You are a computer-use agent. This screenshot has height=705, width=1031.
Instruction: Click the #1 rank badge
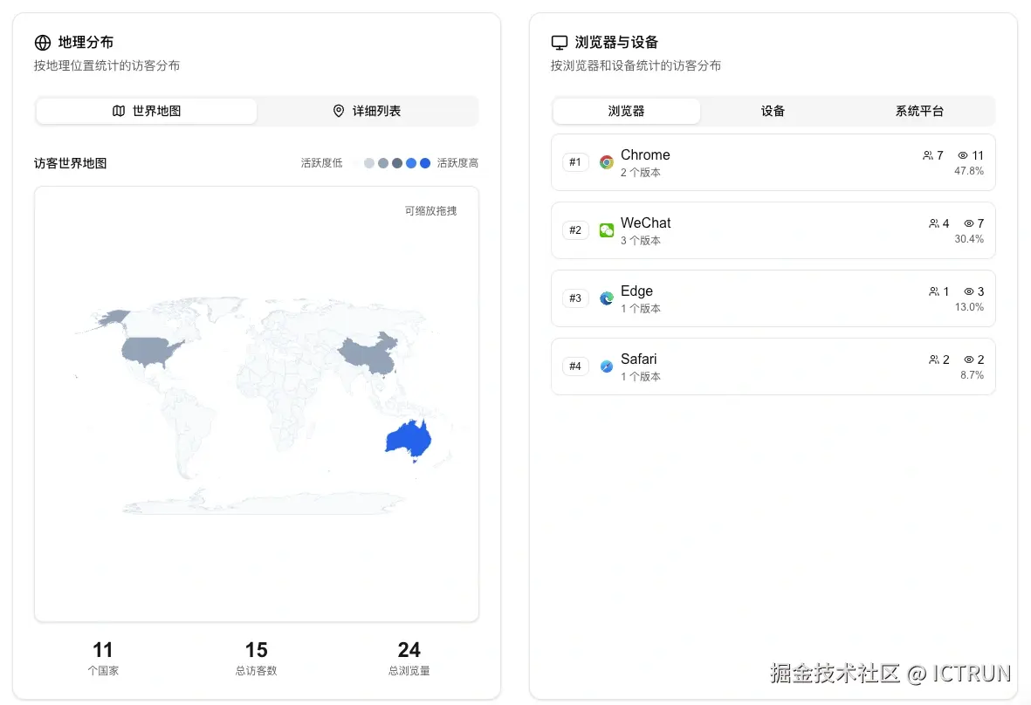(575, 162)
